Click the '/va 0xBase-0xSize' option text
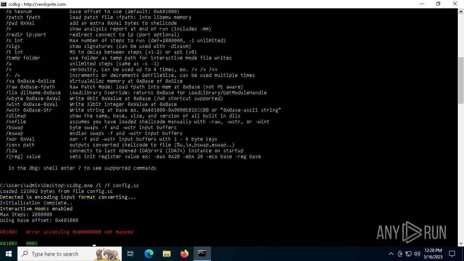Screen dimensions: 464x261 pyautogui.click(x=30, y=81)
